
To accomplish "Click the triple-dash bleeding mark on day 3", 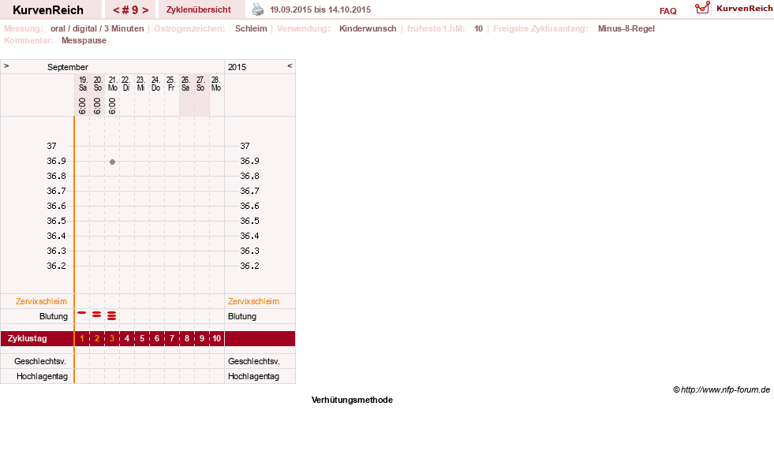I will pos(111,315).
